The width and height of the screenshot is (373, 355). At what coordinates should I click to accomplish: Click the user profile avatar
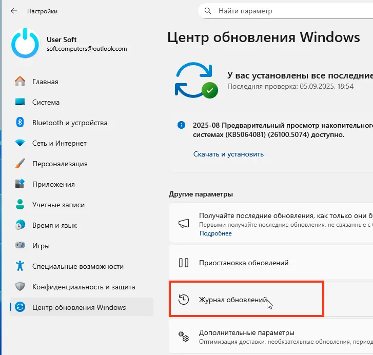pos(25,44)
